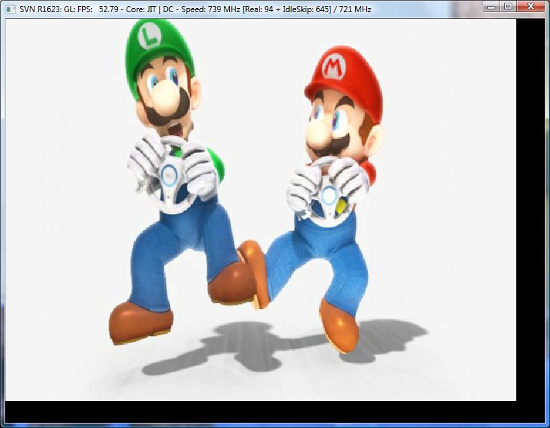Close the emulator window
This screenshot has height=428, width=550.
pos(530,6)
